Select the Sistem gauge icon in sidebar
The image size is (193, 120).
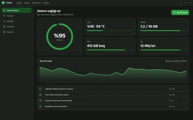coord(4,16)
